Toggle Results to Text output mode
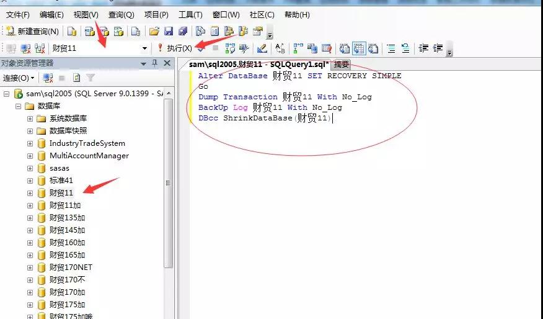Viewport: 543px width, 319px height. tap(344, 48)
